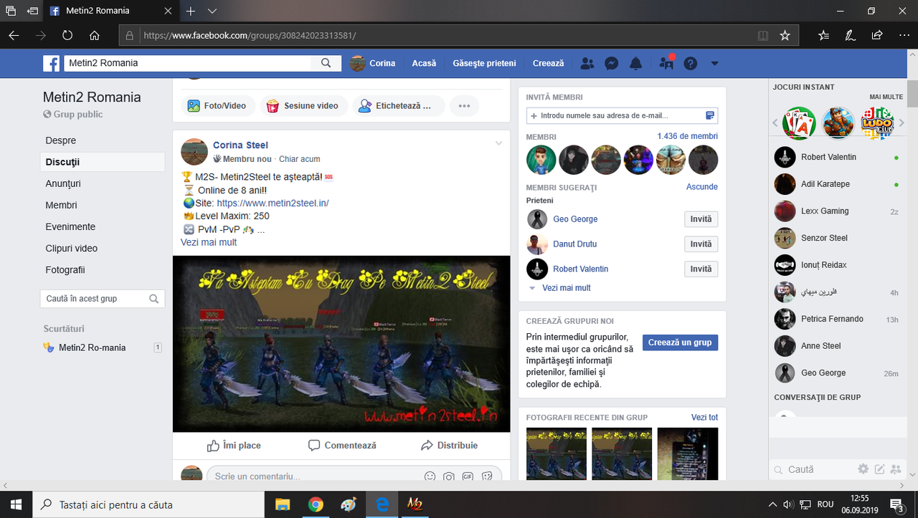Expand suggested members Vezi mai mult

pos(567,288)
